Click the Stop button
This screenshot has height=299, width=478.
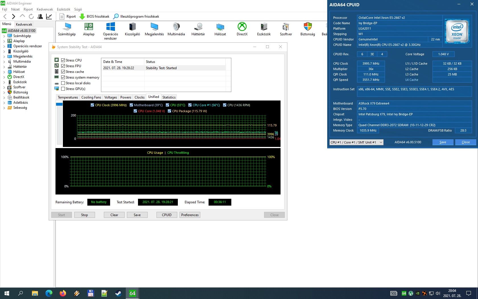85,215
